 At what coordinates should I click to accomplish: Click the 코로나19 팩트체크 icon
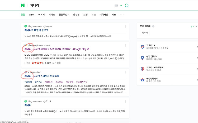143,69
